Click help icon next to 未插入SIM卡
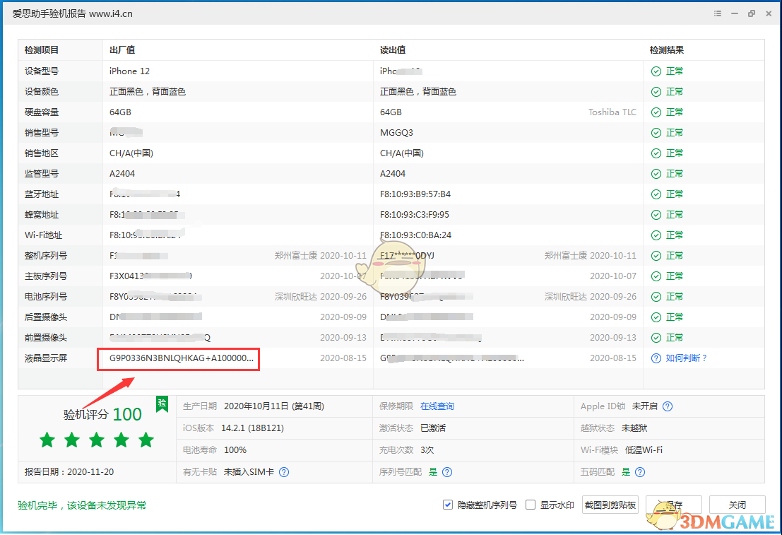782x535 pixels. (284, 472)
